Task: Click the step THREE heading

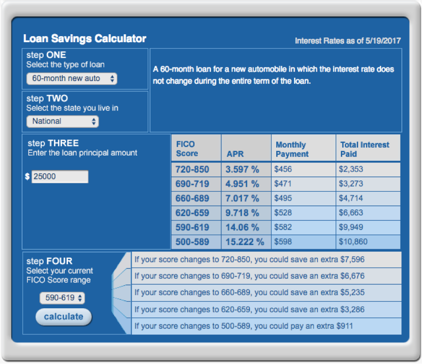Action: [x=53, y=143]
